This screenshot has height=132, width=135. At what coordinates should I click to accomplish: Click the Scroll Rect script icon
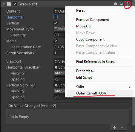9,4
